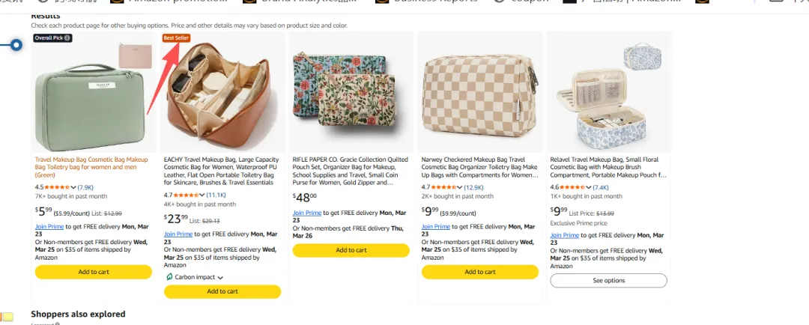Expand Carbon impact details
The image size is (809, 325).
coord(220,278)
